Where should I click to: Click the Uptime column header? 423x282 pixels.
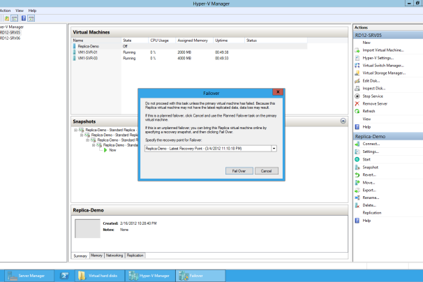coord(229,40)
